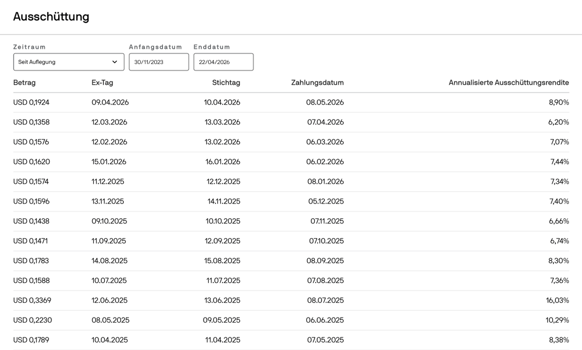Click Ex-Tag date 11.12.2025
The height and width of the screenshot is (350, 582).
[x=108, y=182]
